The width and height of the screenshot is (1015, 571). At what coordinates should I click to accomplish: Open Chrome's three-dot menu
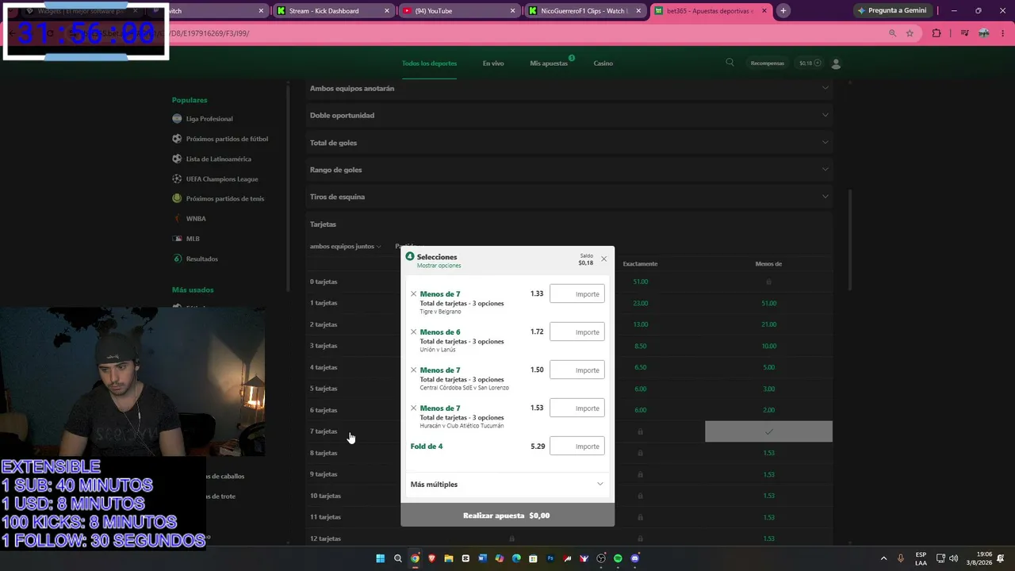1003,33
